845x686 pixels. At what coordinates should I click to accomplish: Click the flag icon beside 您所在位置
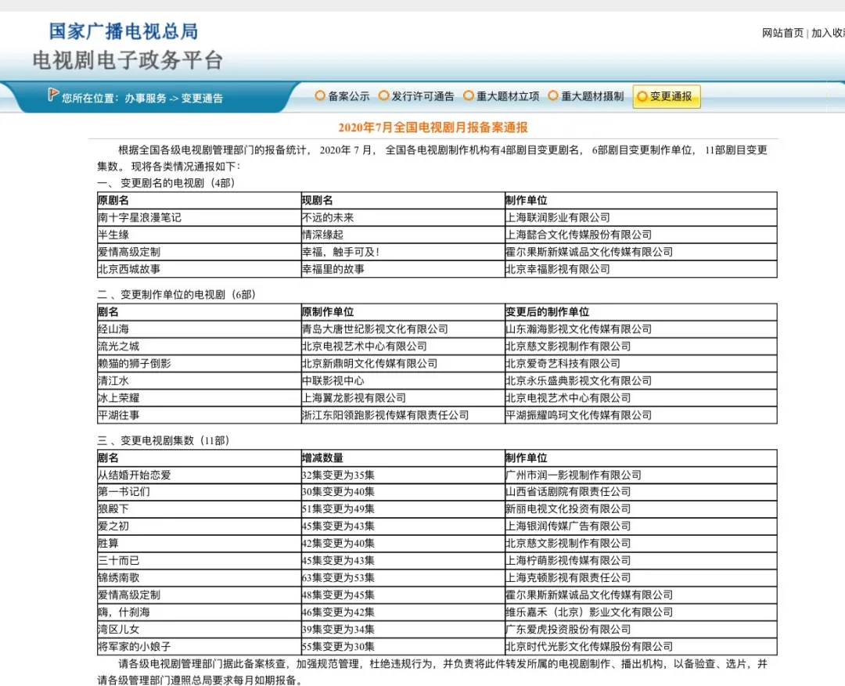tap(53, 95)
